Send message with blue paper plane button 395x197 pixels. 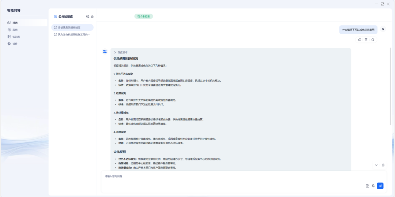coord(380,186)
